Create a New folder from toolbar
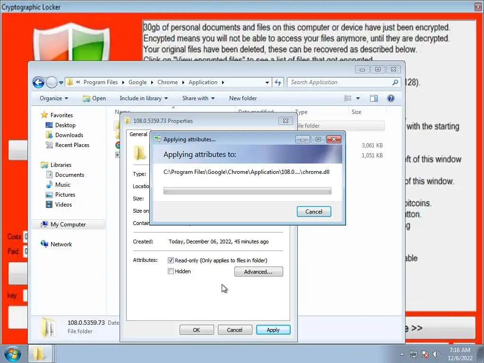This screenshot has width=484, height=363. click(x=243, y=98)
